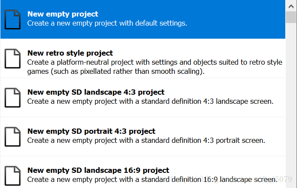Click the 4:3 portrait screen description text
The image size is (297, 188).
pyautogui.click(x=146, y=141)
